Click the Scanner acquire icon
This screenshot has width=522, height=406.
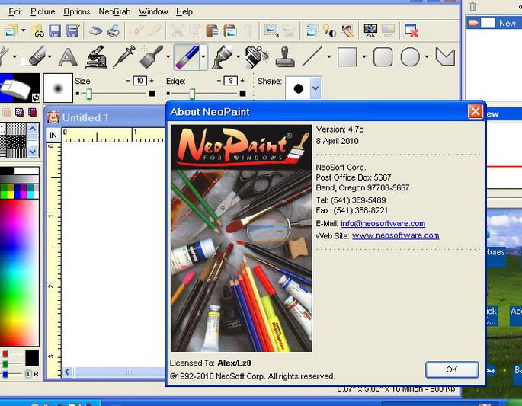[x=95, y=31]
